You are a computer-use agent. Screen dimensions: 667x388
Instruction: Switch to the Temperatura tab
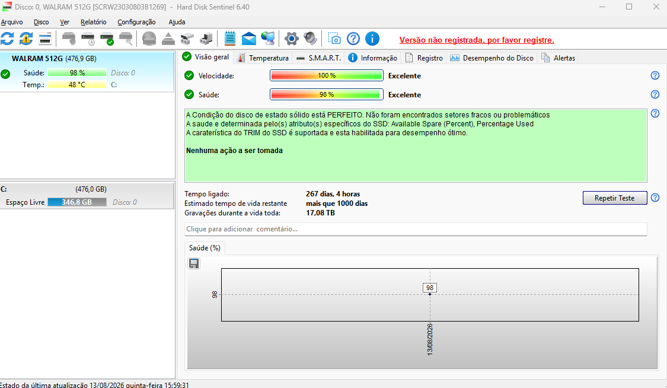(x=263, y=58)
